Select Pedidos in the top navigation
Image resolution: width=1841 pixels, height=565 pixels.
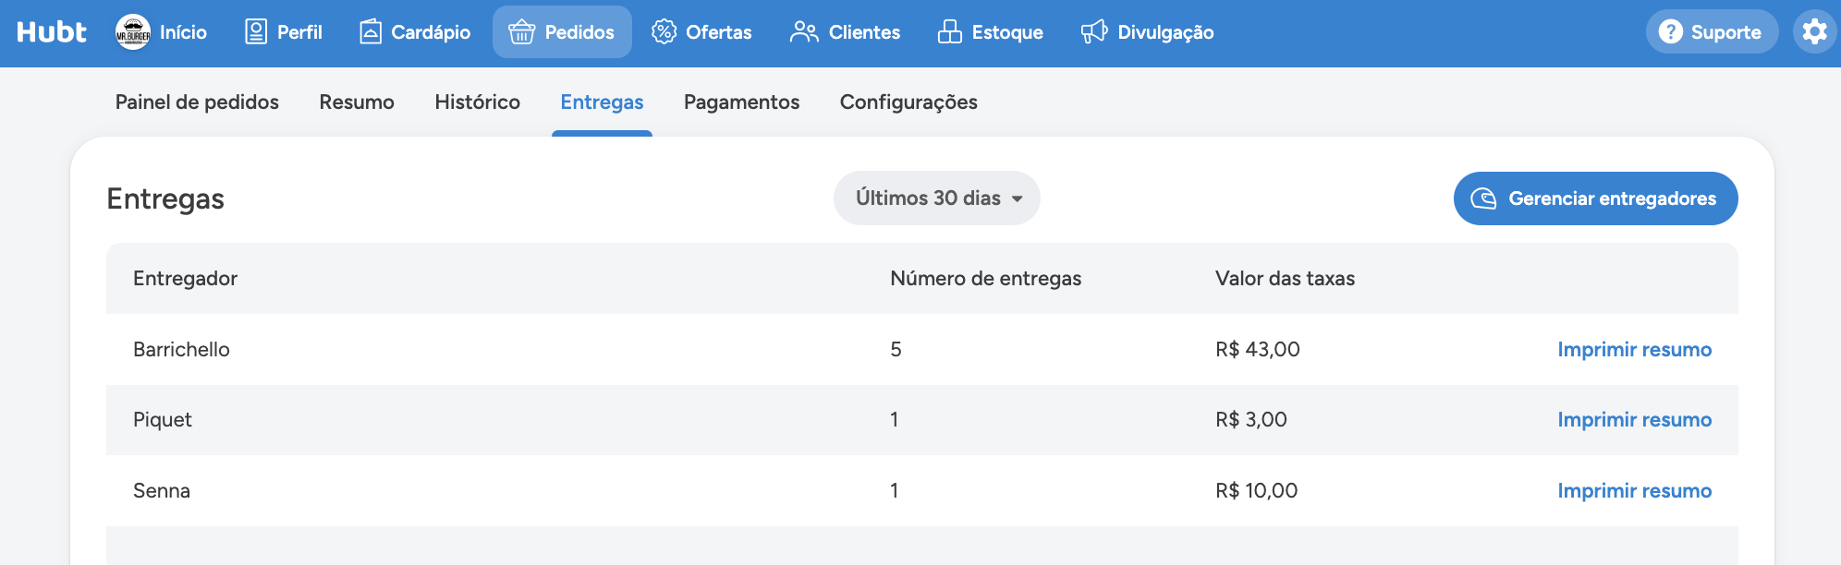[562, 32]
